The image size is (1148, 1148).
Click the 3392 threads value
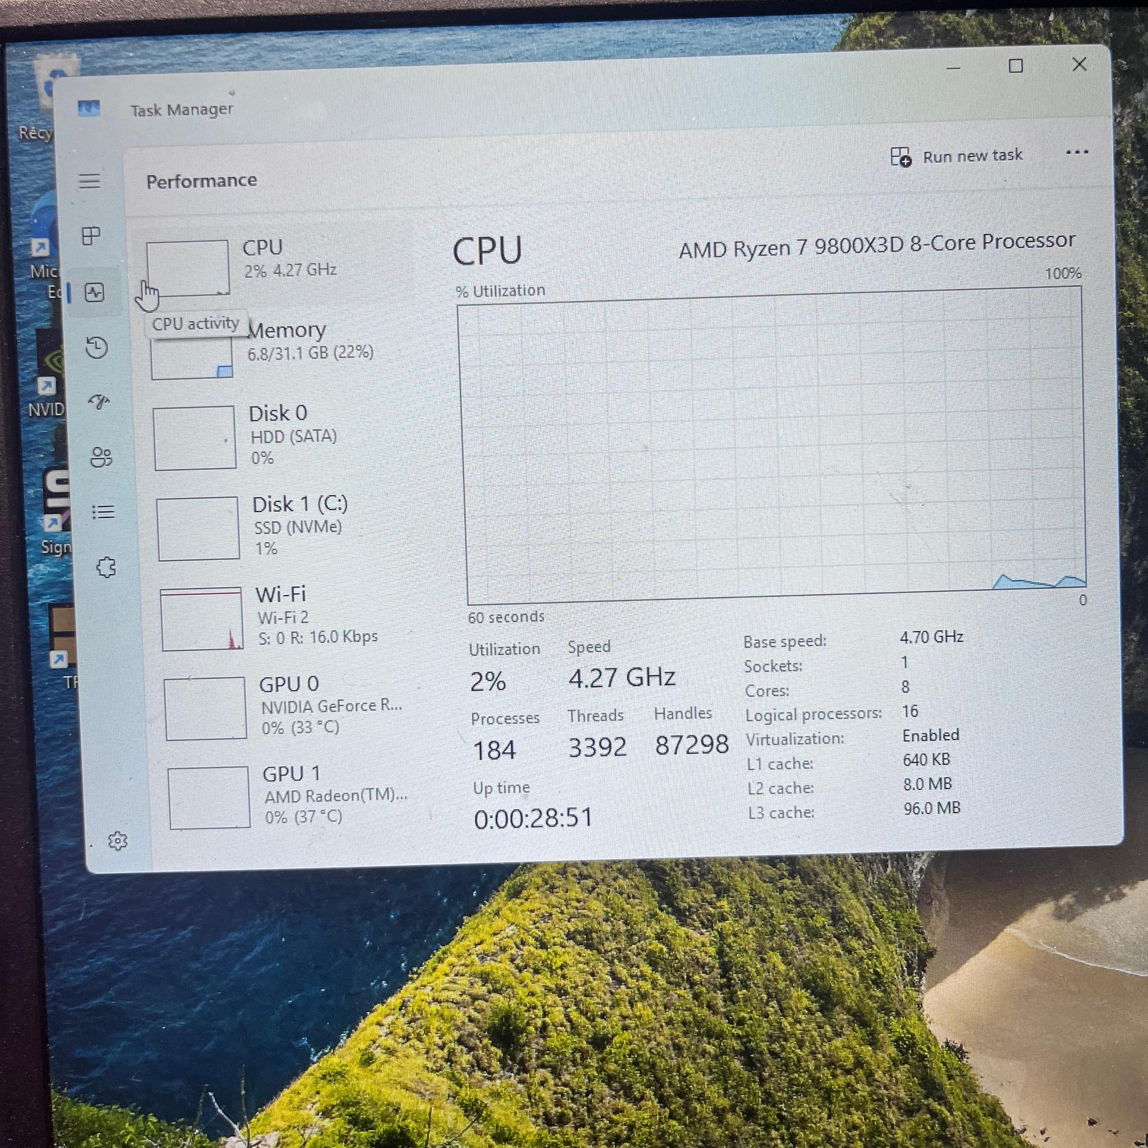click(x=597, y=747)
